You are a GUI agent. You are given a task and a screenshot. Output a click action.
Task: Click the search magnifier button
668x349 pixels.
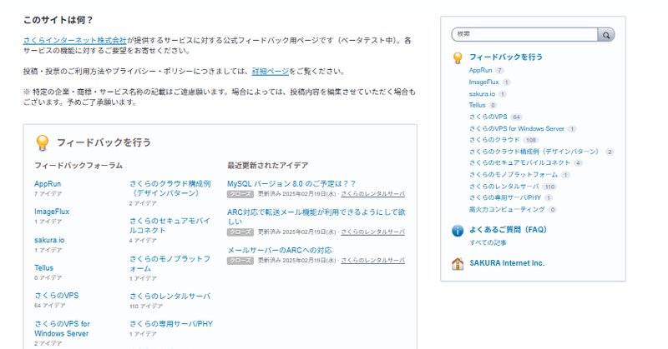click(x=606, y=34)
